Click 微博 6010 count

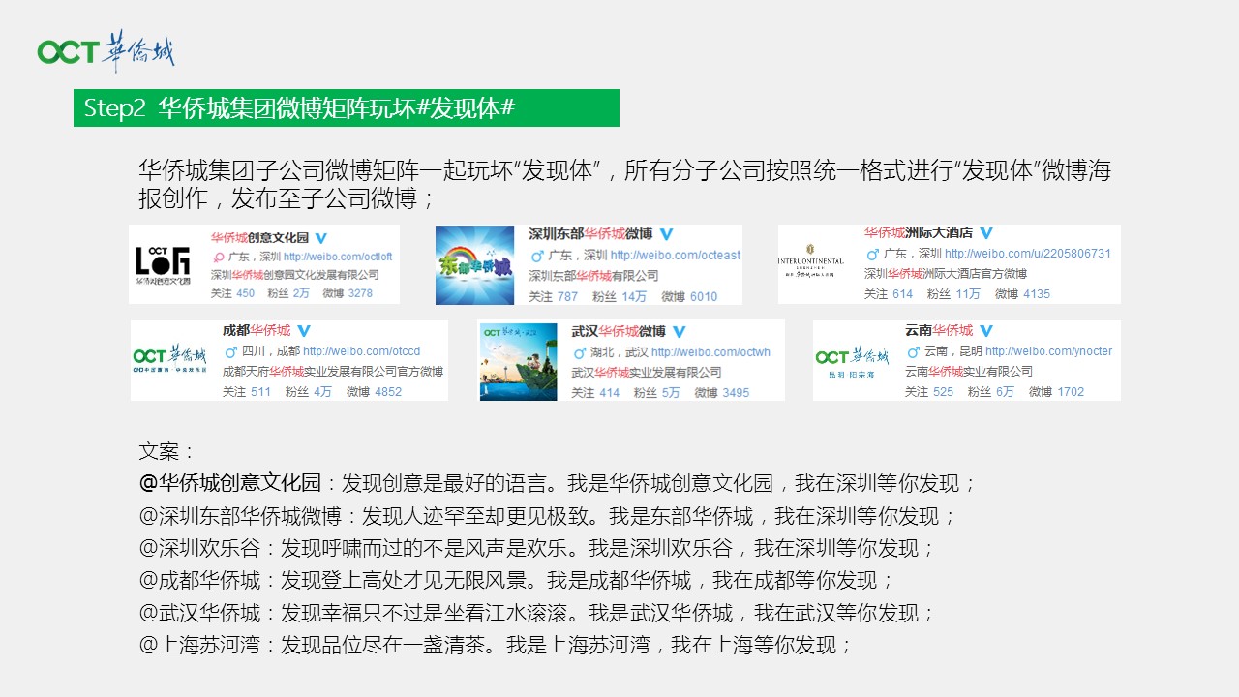689,297
